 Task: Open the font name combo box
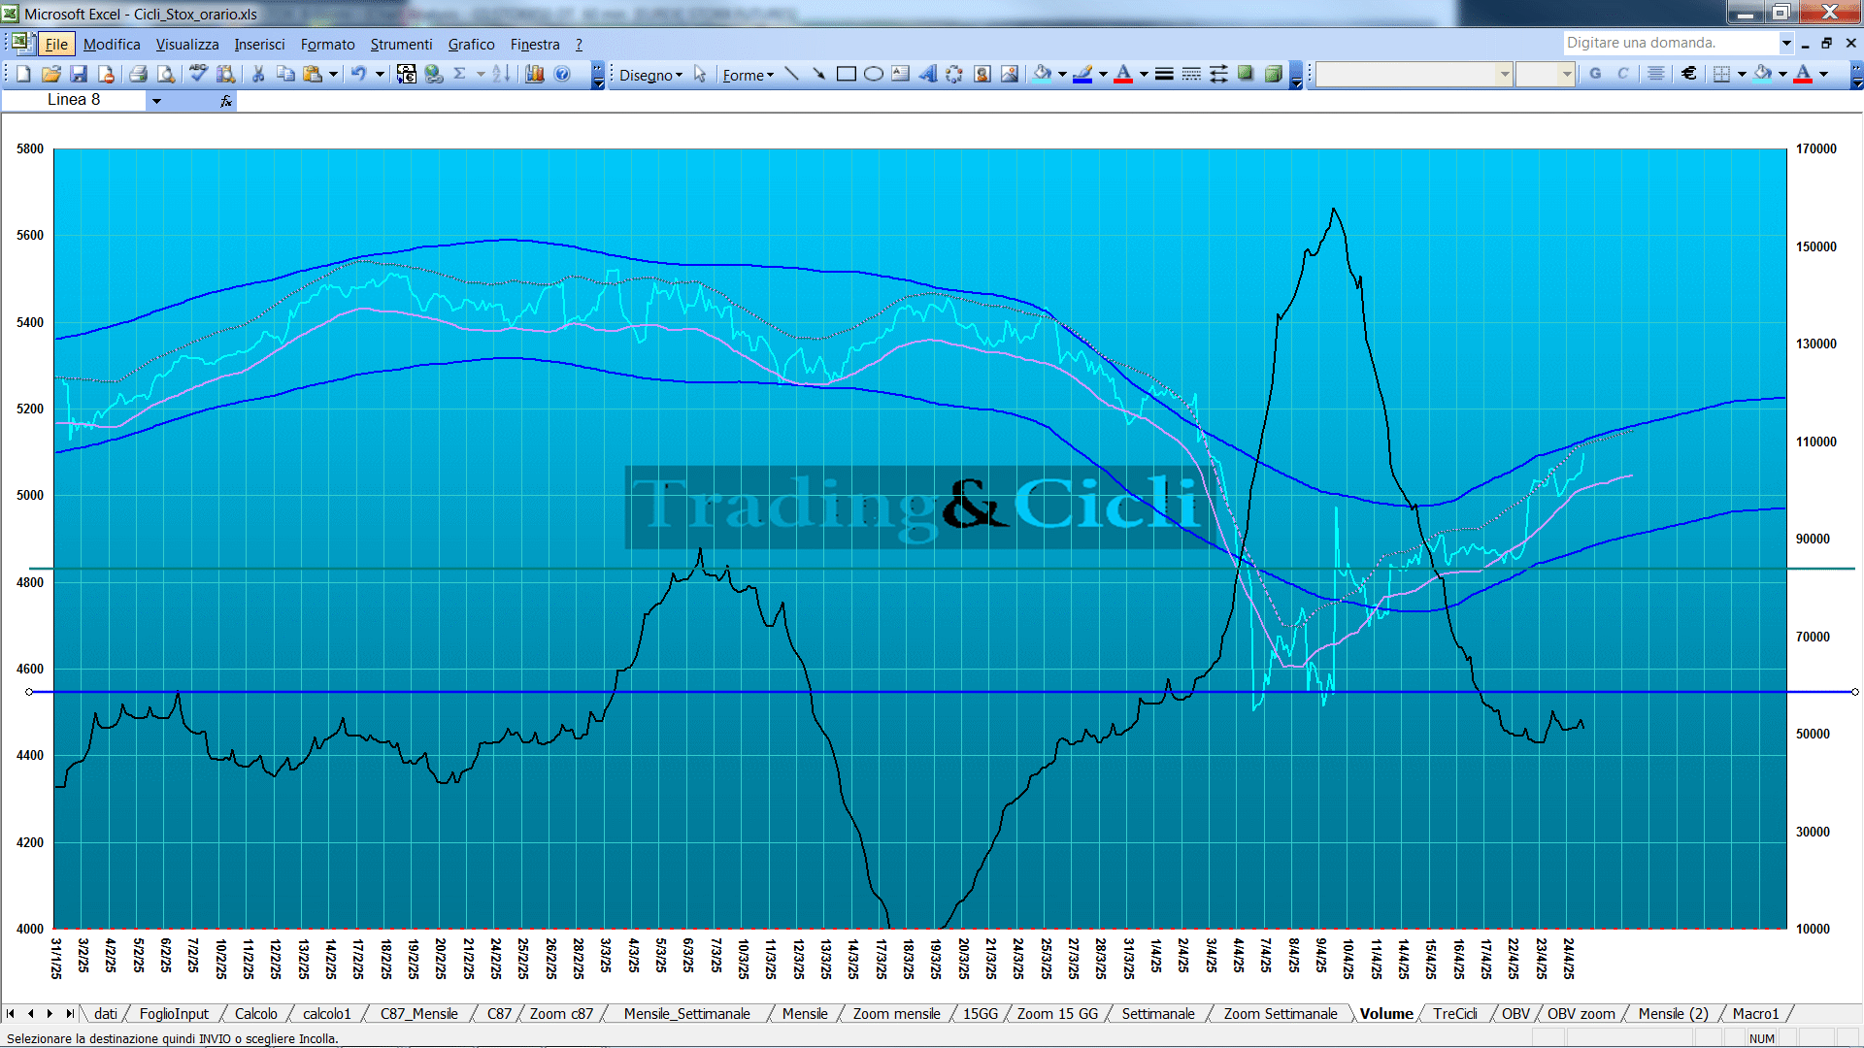pos(1414,74)
